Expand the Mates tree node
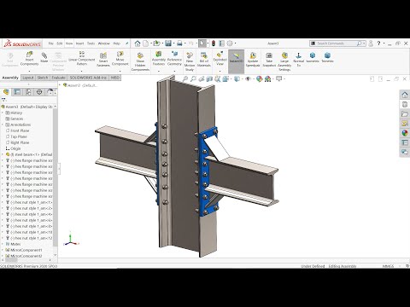 [3, 244]
